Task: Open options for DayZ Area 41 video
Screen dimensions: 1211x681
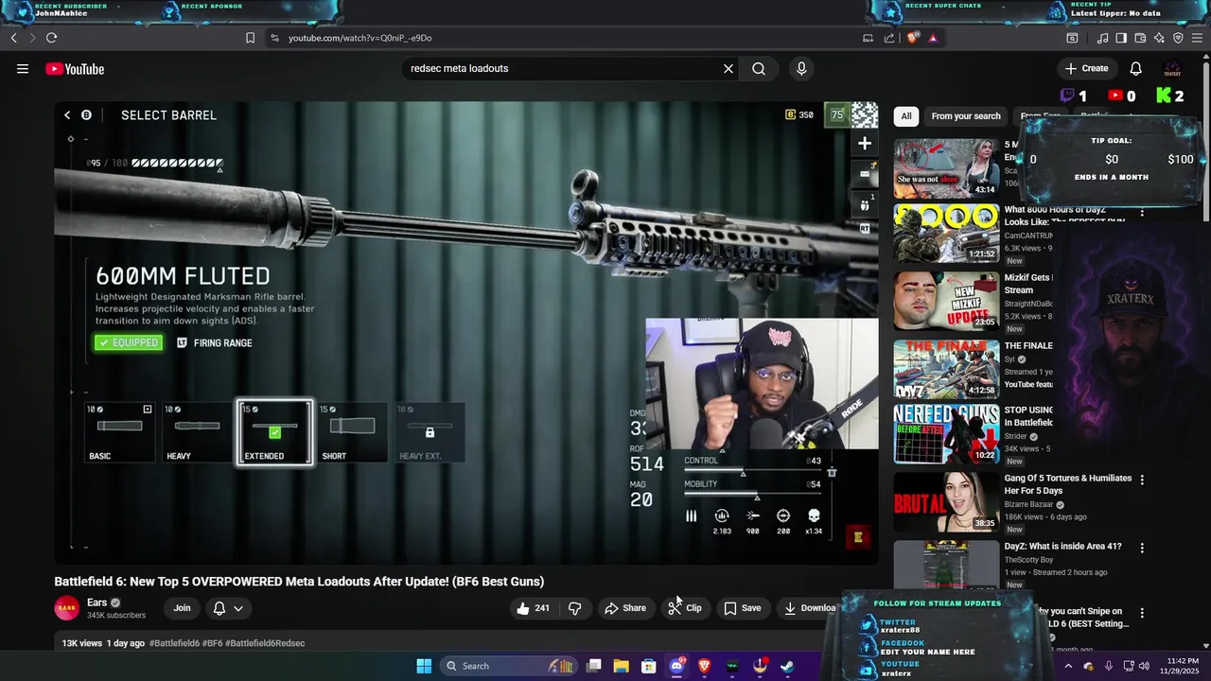Action: pyautogui.click(x=1142, y=548)
